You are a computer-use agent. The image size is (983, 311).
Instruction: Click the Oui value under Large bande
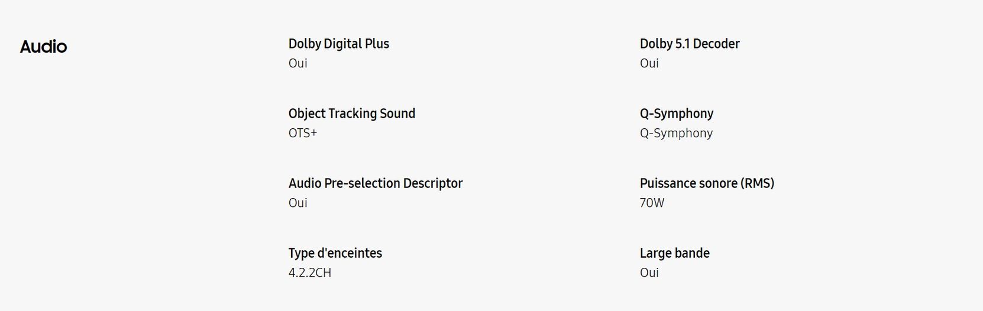[649, 273]
